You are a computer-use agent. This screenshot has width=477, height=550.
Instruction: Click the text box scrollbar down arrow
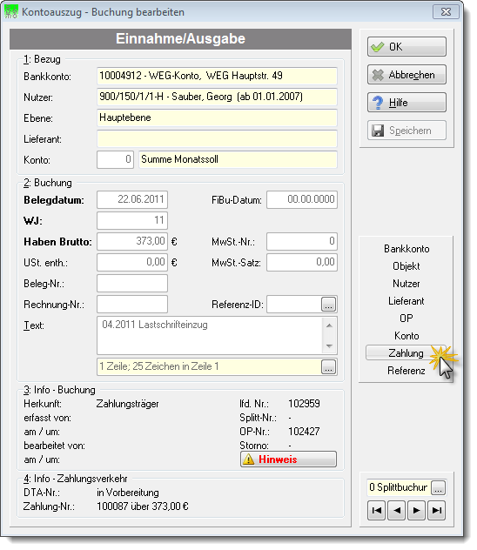coord(329,346)
